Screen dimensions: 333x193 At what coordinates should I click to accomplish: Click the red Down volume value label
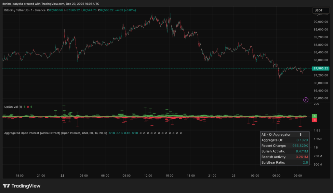point(315,120)
